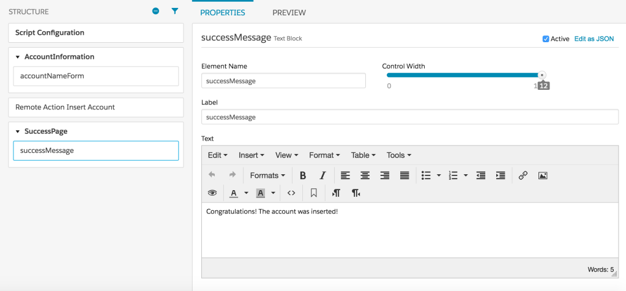Open source code view icon

(x=291, y=193)
